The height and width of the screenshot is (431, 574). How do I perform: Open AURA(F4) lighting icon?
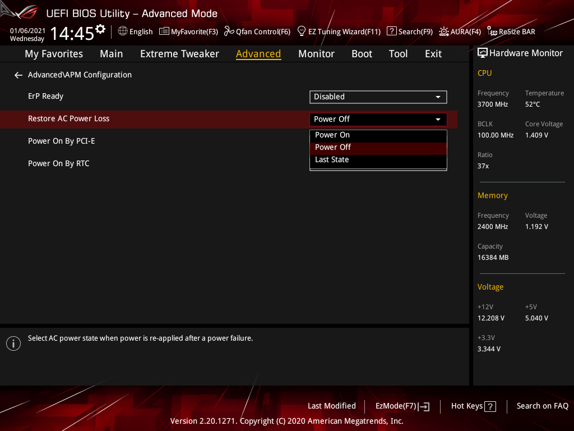[x=444, y=31]
